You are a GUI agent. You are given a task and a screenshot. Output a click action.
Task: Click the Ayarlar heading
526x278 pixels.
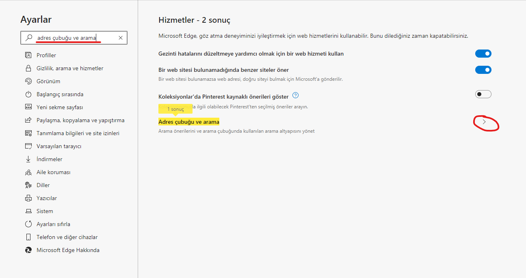click(36, 19)
